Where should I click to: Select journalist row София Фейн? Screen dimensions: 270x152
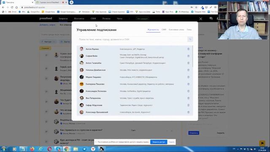pos(135,56)
